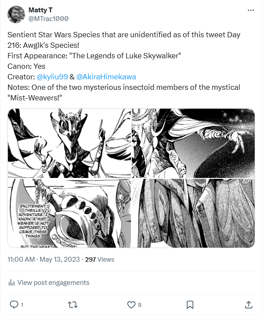263x316 pixels.
Task: Click the analytics bar chart icon
Action: click(12, 282)
